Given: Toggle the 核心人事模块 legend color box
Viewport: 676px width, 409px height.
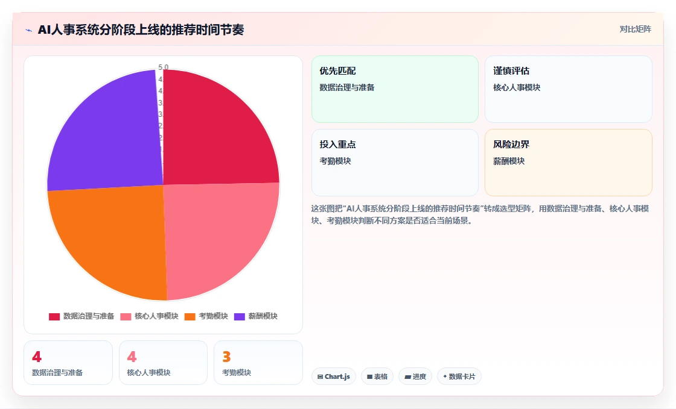Looking at the screenshot, I should 126,316.
